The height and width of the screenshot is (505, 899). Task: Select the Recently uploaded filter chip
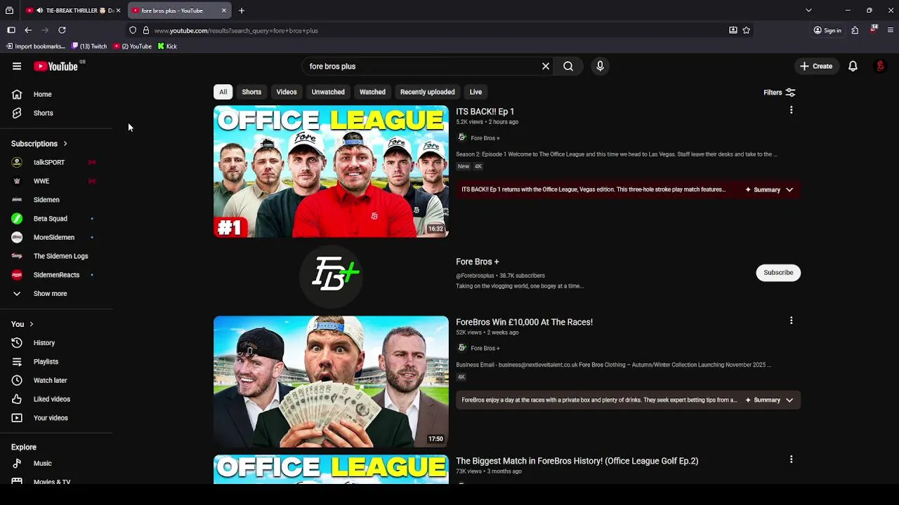coord(427,92)
